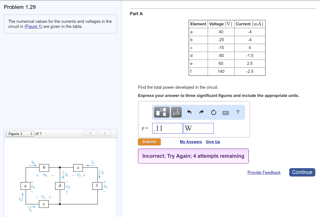Click the Continue button

[302, 172]
